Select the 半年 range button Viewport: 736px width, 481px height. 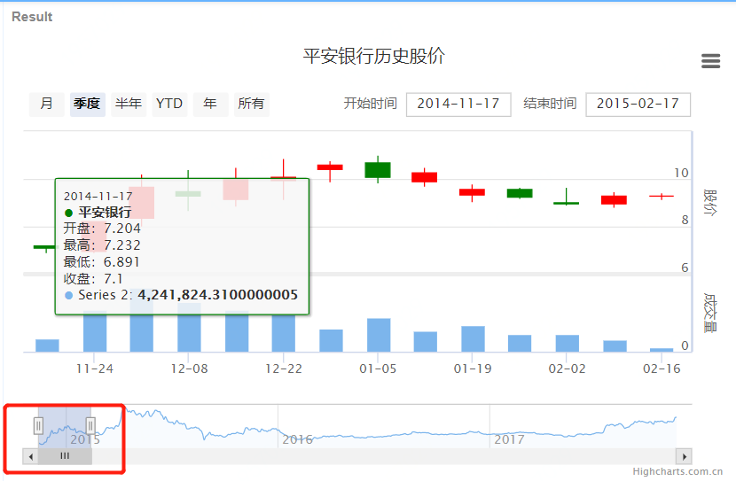coord(129,104)
